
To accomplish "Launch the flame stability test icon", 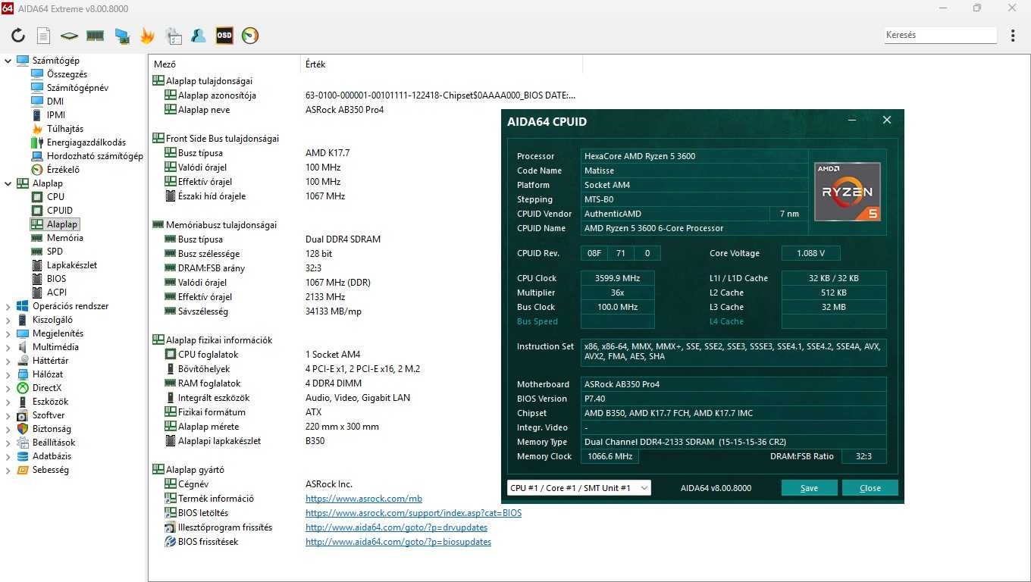I will tap(147, 36).
